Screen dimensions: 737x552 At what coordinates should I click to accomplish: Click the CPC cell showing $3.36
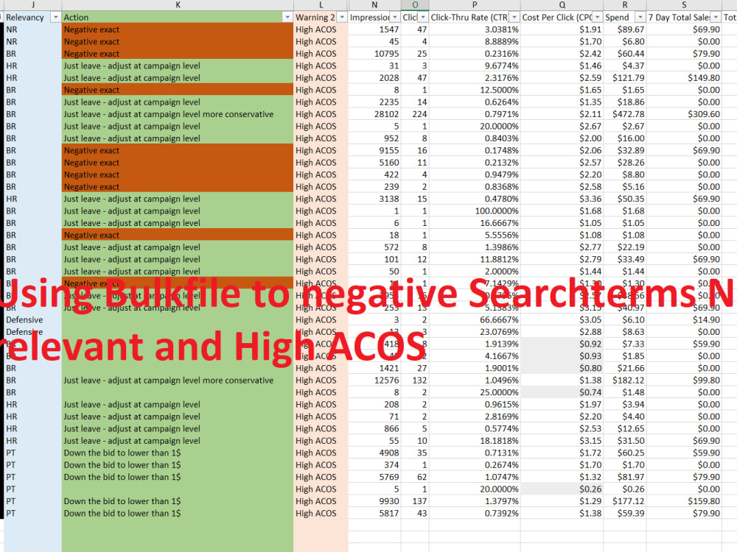(562, 199)
